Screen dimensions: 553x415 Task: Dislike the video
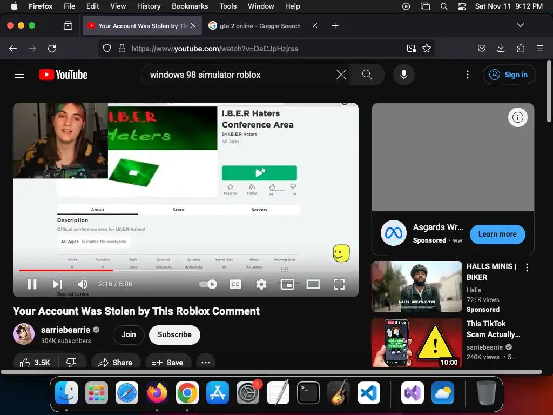72,363
